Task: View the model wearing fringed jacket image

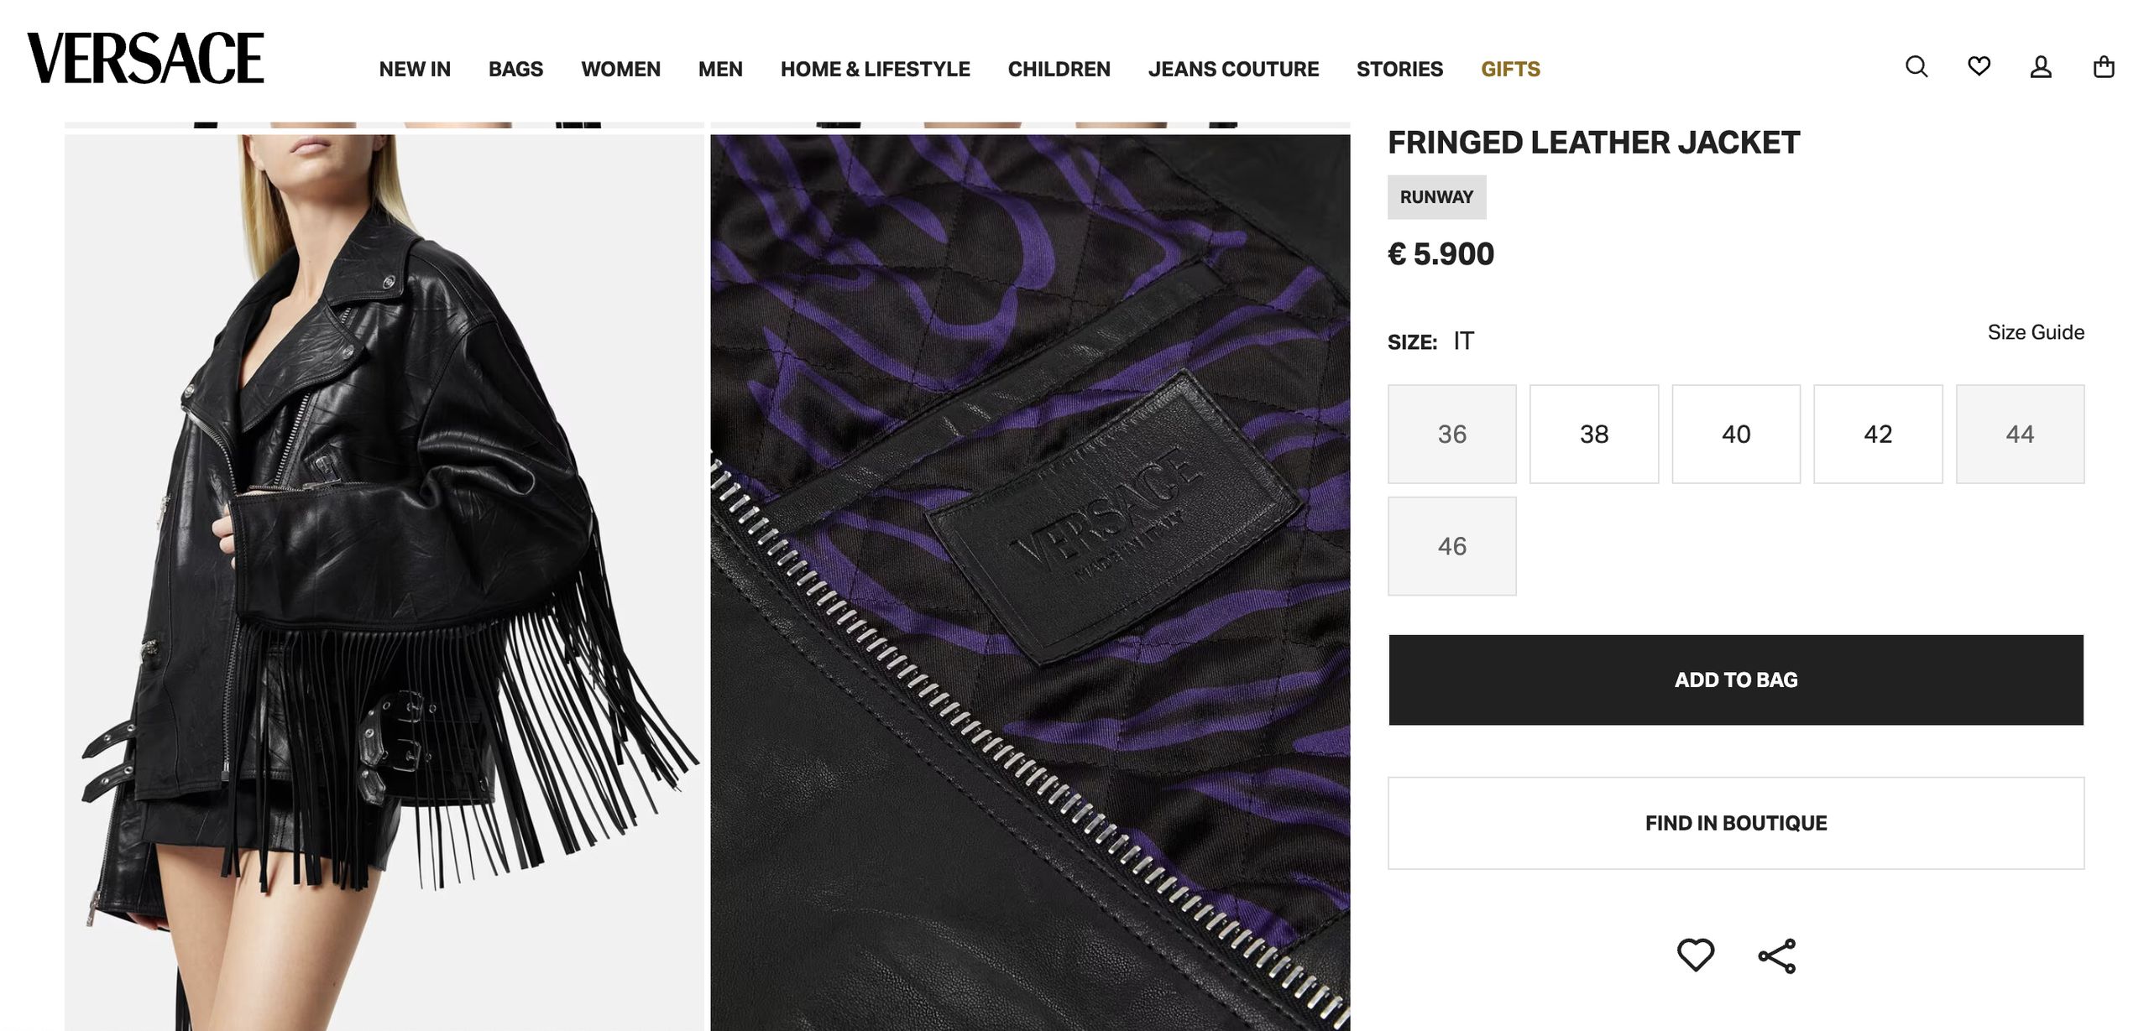Action: [x=384, y=582]
